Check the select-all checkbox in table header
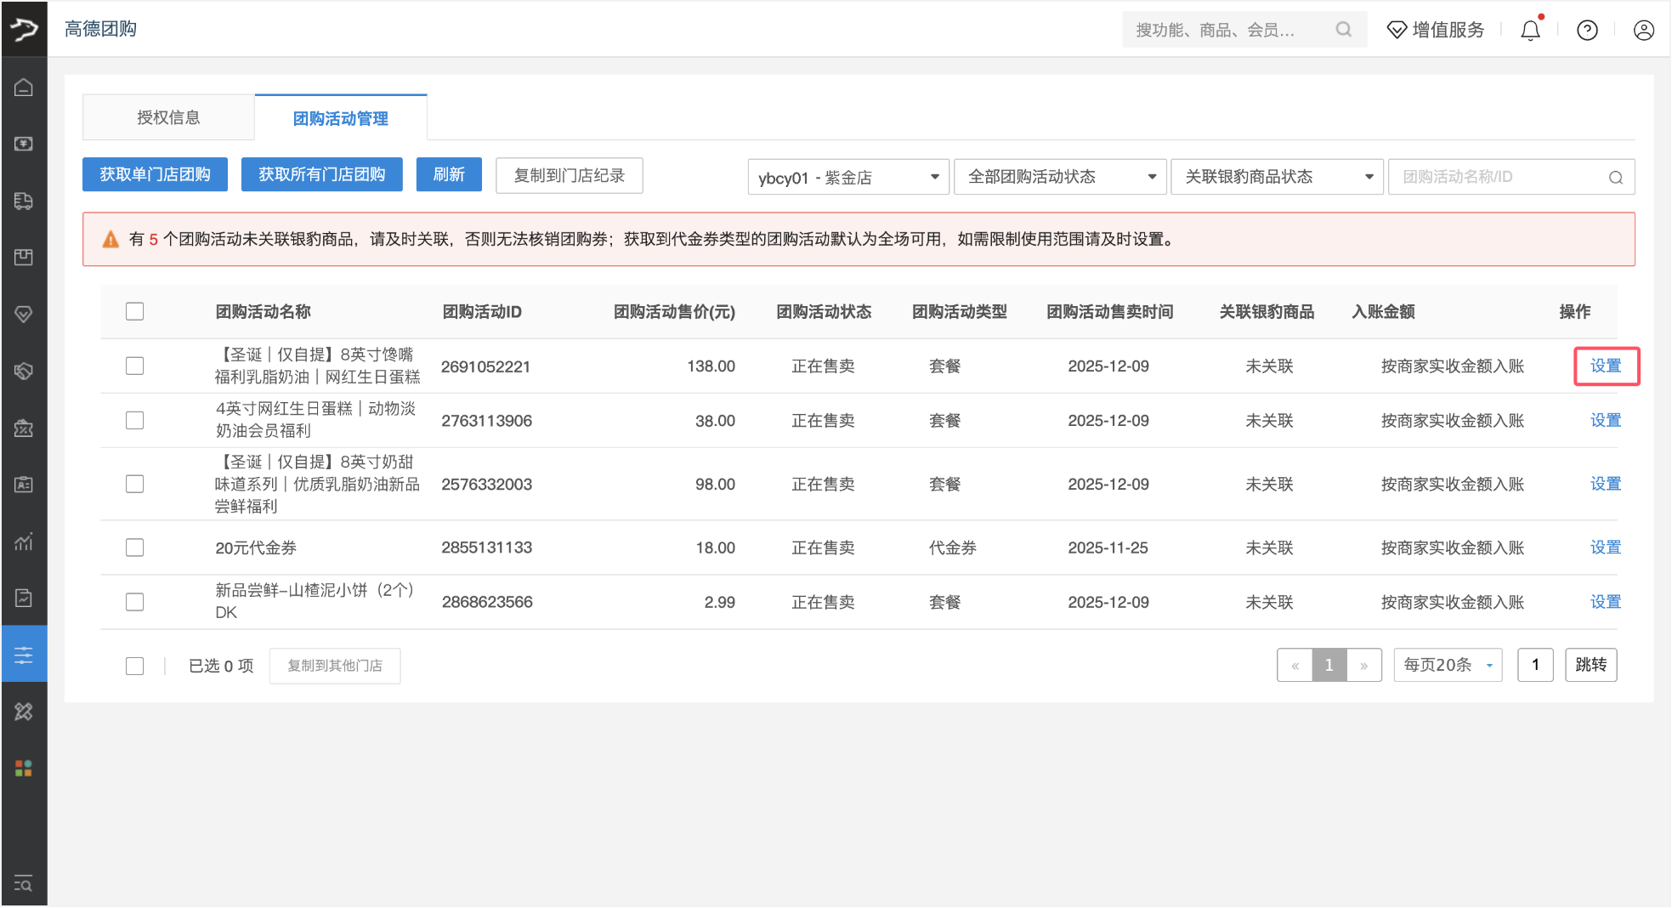This screenshot has height=908, width=1672. [134, 311]
